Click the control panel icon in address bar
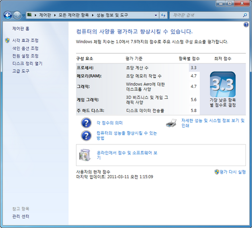The width and height of the screenshot is (252, 228). click(30, 15)
